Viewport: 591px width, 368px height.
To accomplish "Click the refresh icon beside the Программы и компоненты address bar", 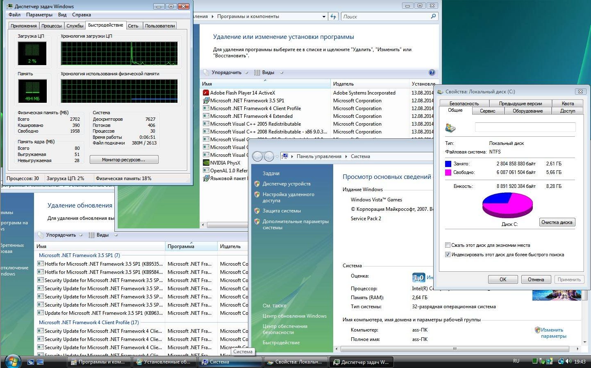I will 333,16.
